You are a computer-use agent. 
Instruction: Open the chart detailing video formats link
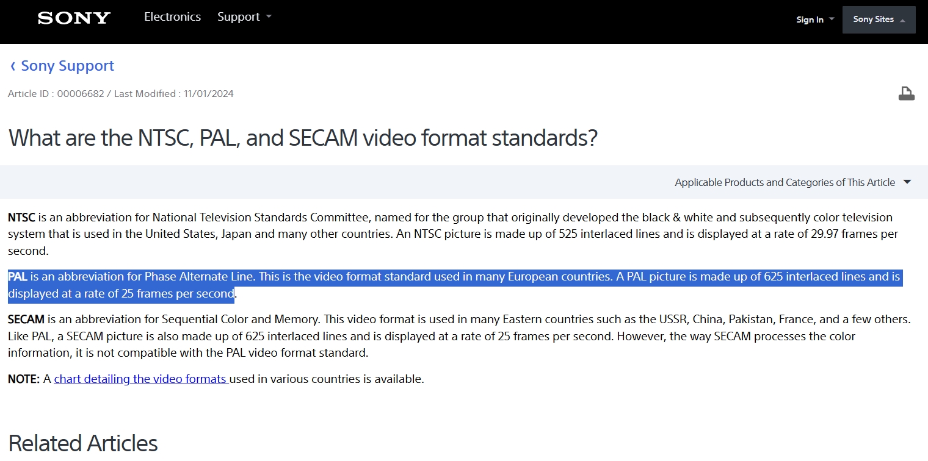click(x=141, y=379)
